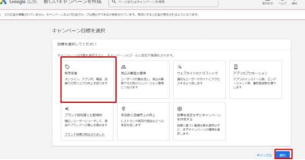Click the 目標を選択してください panel header
This screenshot has width=305, height=160.
click(77, 44)
